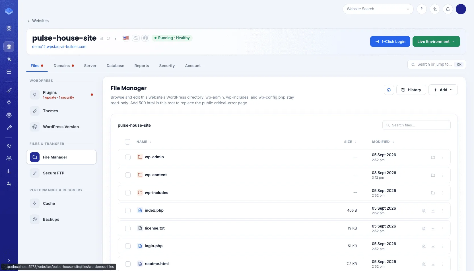Viewport: 474px width, 271px height.
Task: Download the license.txt file
Action: (433, 229)
